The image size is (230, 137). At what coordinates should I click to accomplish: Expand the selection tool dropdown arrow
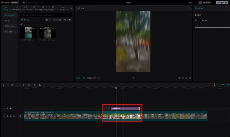[7, 85]
